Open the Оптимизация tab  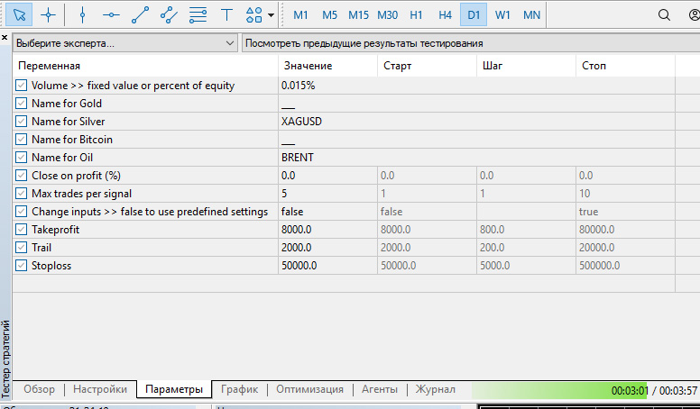coord(309,389)
